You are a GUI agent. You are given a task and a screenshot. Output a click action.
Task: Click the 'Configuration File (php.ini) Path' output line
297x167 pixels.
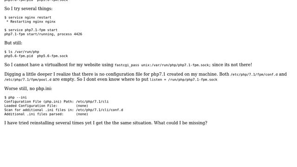coord(57,102)
